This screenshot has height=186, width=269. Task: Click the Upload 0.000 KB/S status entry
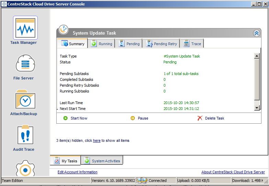point(204,181)
